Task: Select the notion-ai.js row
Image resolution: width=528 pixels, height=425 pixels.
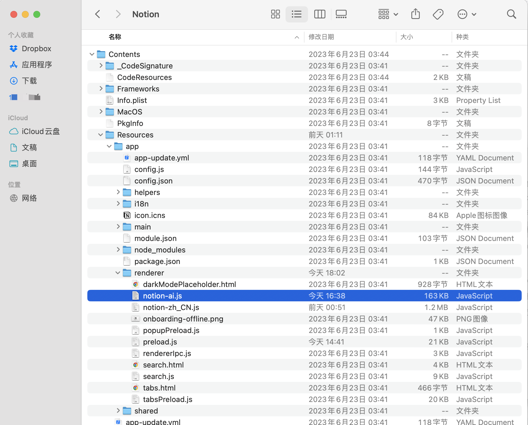Action: (x=304, y=296)
